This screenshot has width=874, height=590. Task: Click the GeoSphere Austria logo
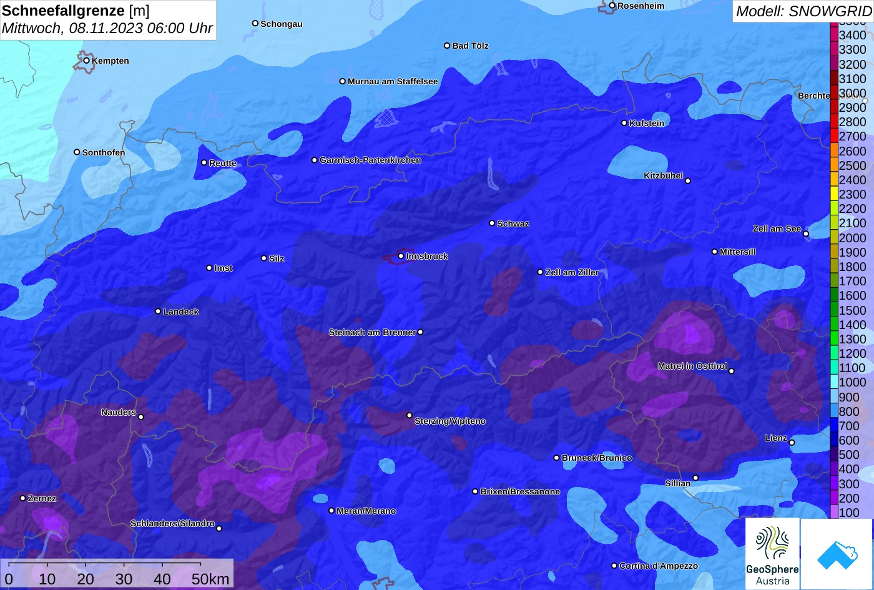pos(772,554)
